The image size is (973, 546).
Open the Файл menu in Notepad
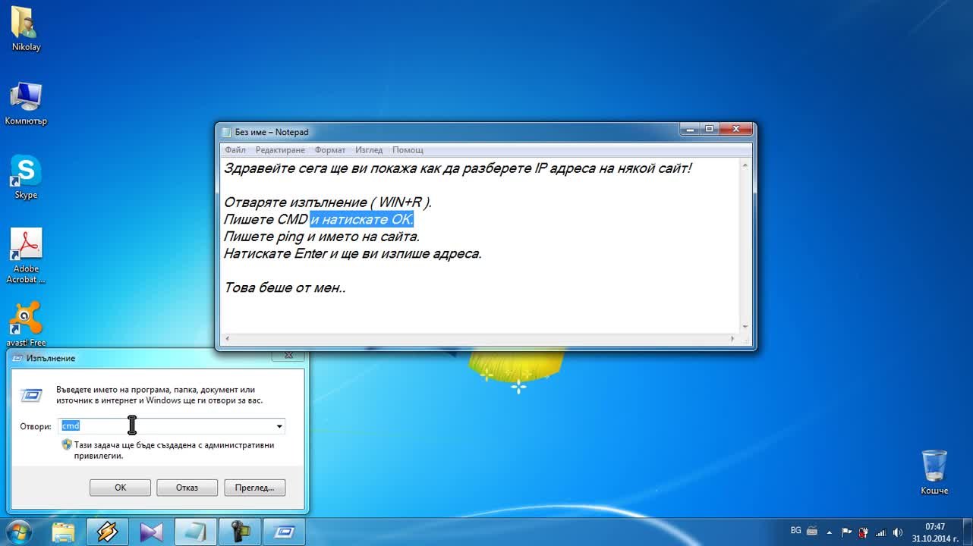pyautogui.click(x=235, y=150)
